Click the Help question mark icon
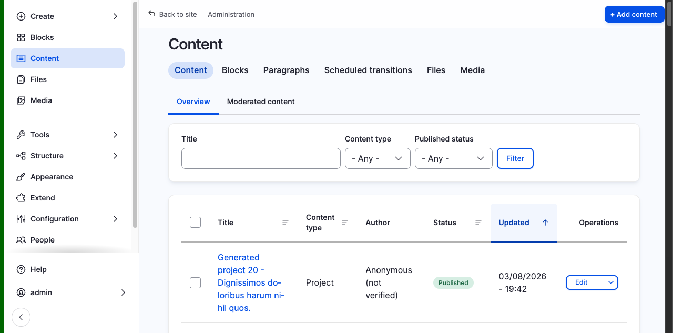The height and width of the screenshot is (333, 673). 21,269
